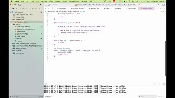Select AppKitController file in navigator
Screen dimensions: 175x98
[x=26, y=22]
